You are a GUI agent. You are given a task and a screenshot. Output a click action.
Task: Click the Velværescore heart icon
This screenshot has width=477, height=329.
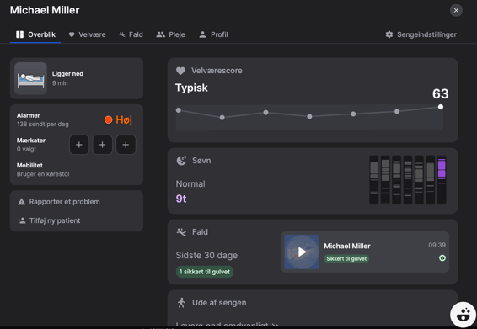point(180,71)
